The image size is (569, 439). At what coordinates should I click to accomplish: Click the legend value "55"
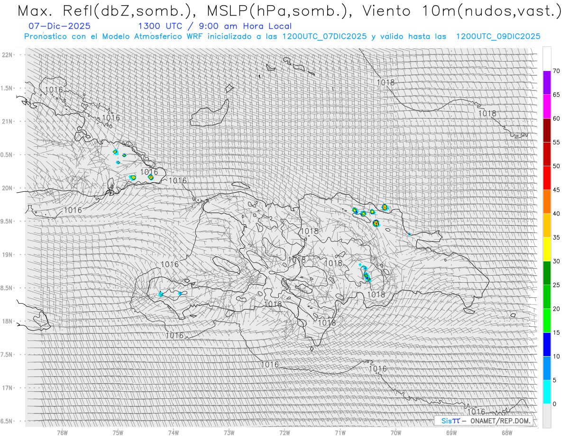click(x=557, y=142)
